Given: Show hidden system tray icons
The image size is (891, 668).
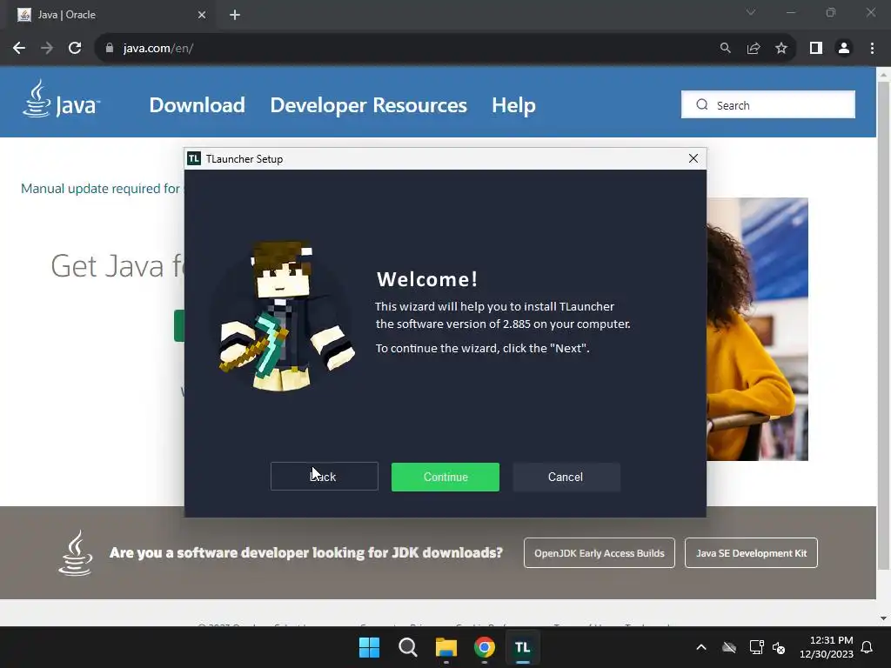Looking at the screenshot, I should tap(701, 647).
